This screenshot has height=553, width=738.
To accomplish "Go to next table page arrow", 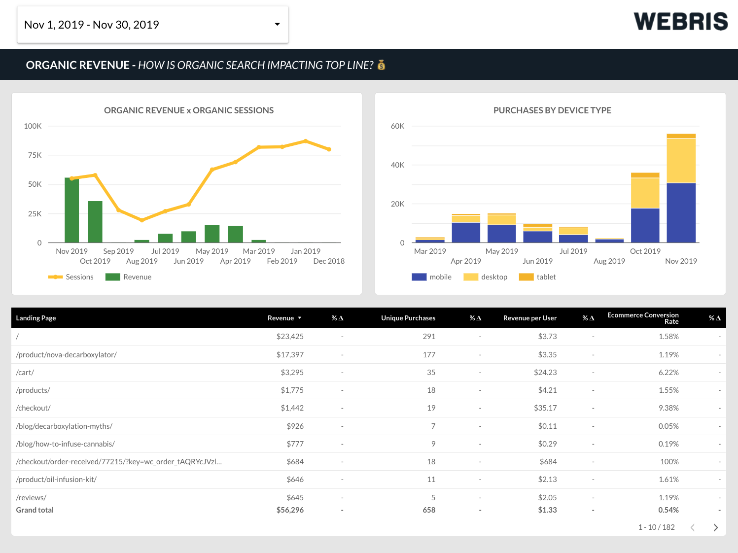I will (x=715, y=527).
